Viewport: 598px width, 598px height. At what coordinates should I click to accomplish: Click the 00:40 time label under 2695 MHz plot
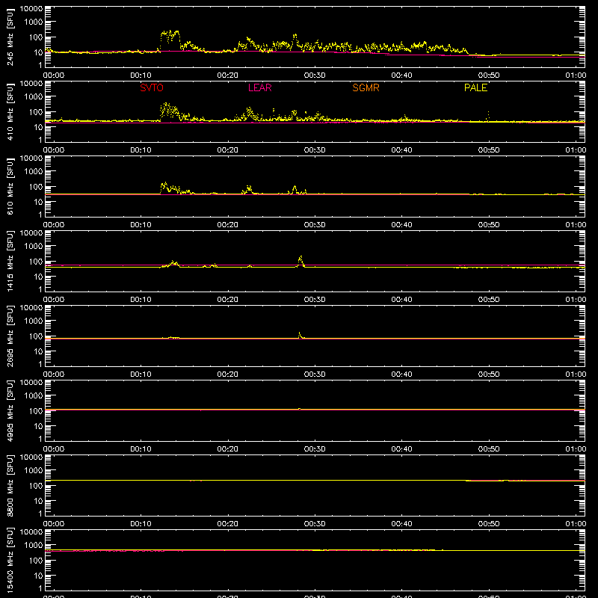[x=401, y=374]
